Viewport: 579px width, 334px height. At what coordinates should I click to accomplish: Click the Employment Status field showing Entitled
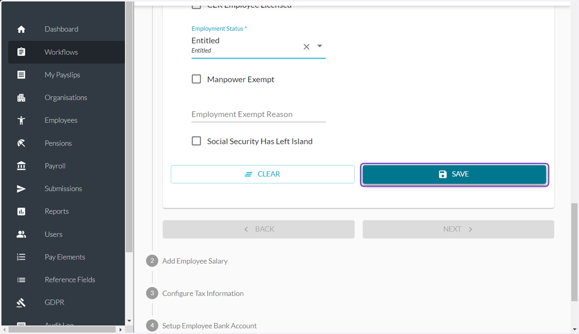259,45
